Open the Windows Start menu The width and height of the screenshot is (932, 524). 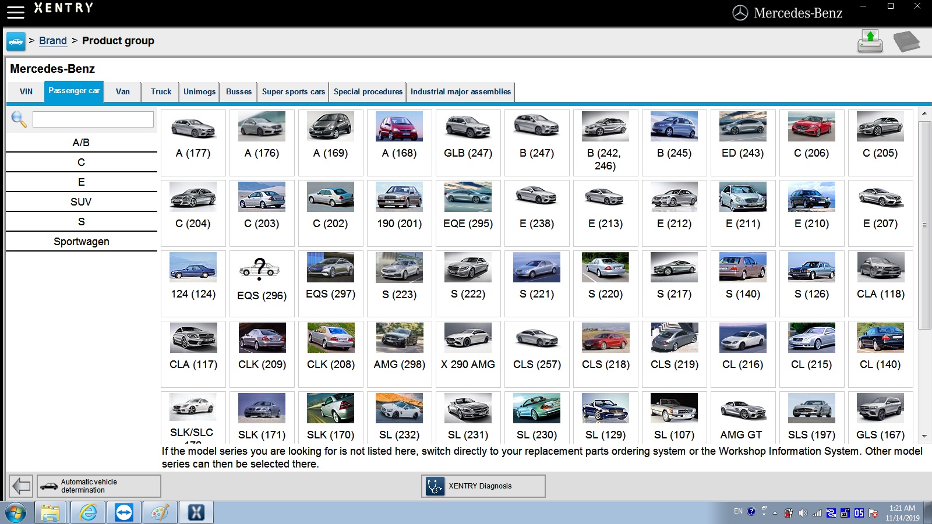tap(16, 513)
